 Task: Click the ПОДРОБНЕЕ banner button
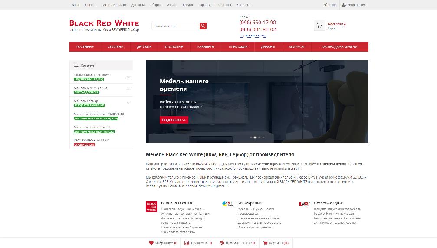pos(174,120)
